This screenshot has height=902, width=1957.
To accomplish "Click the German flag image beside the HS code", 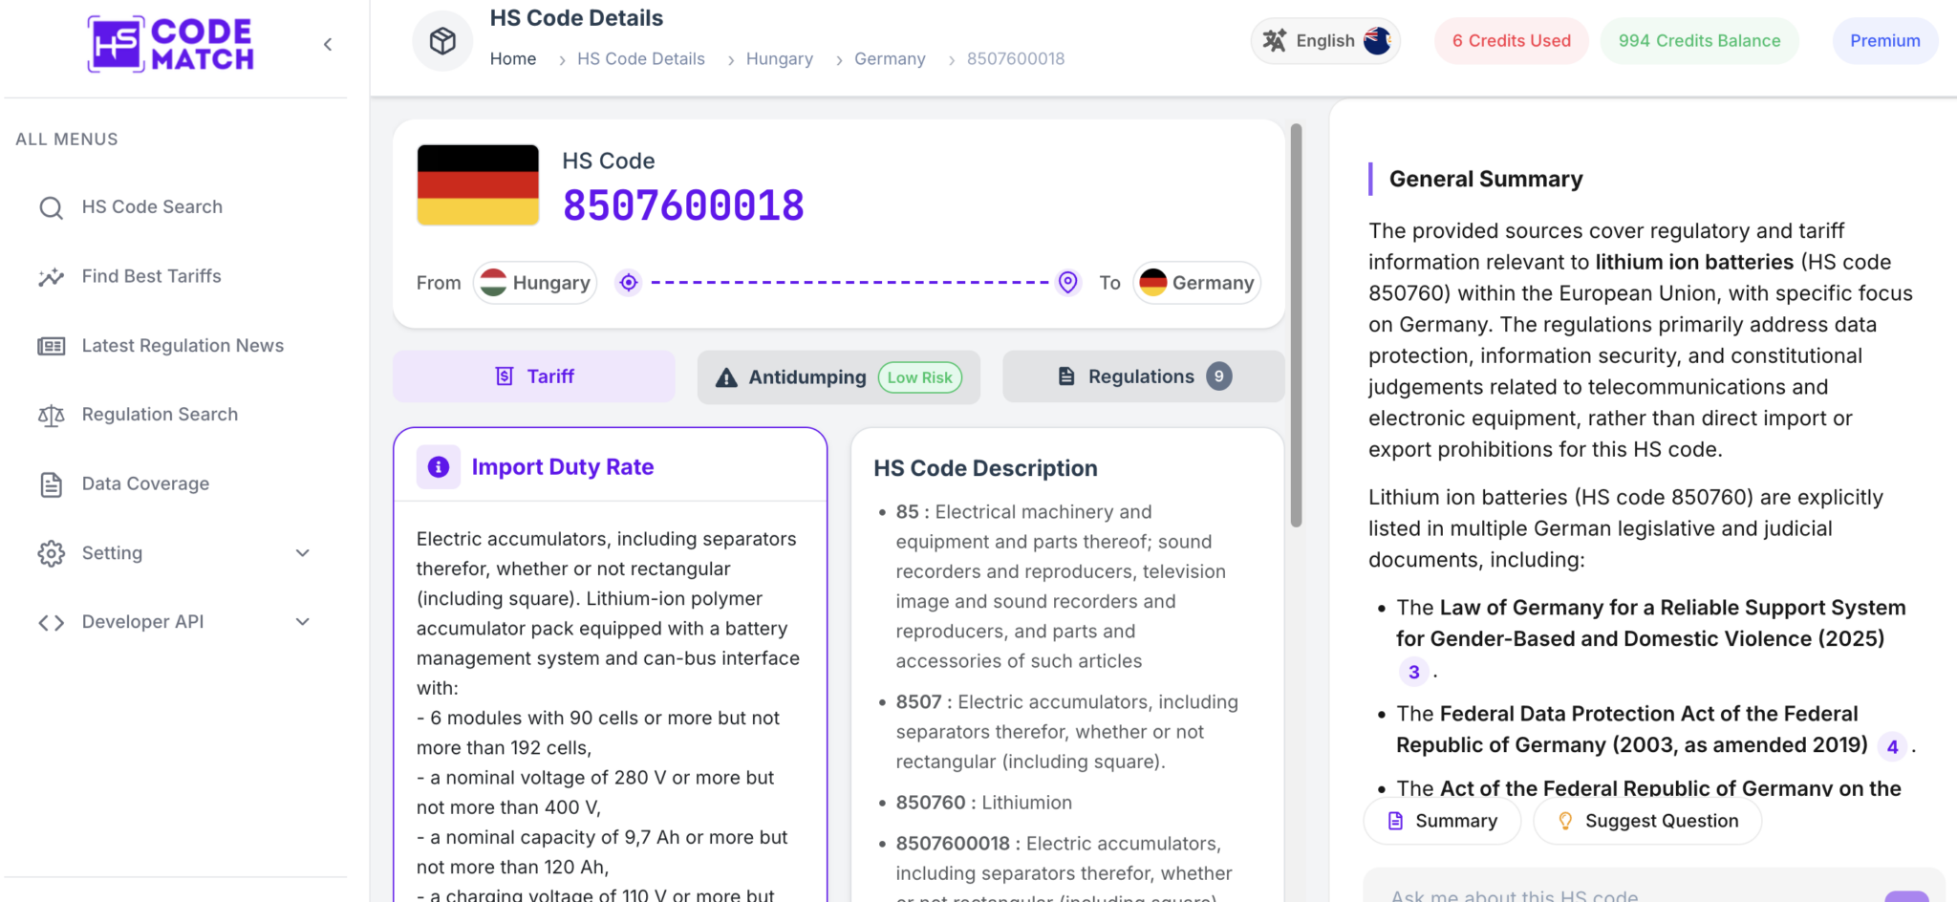I will pyautogui.click(x=478, y=185).
